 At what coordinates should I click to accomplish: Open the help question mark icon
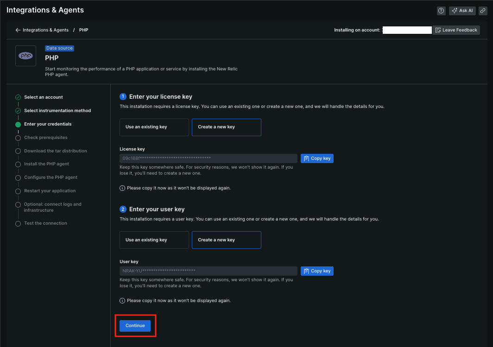[x=441, y=11]
